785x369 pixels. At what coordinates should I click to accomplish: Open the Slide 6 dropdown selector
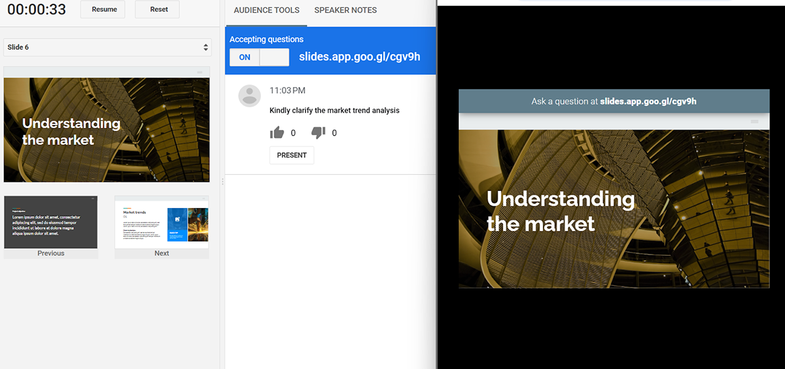pyautogui.click(x=107, y=47)
